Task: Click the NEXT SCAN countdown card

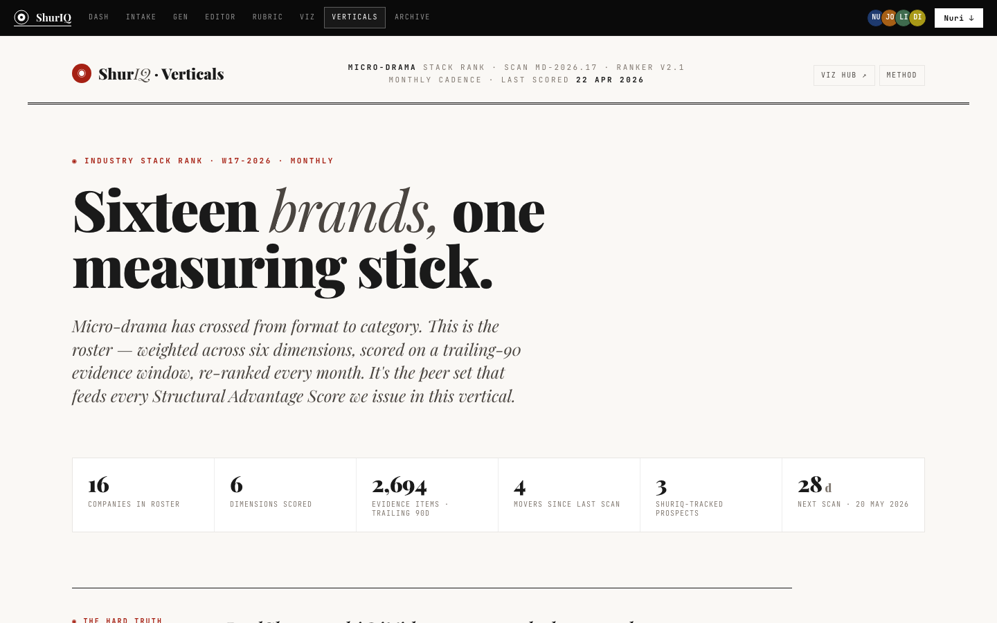Action: [853, 494]
